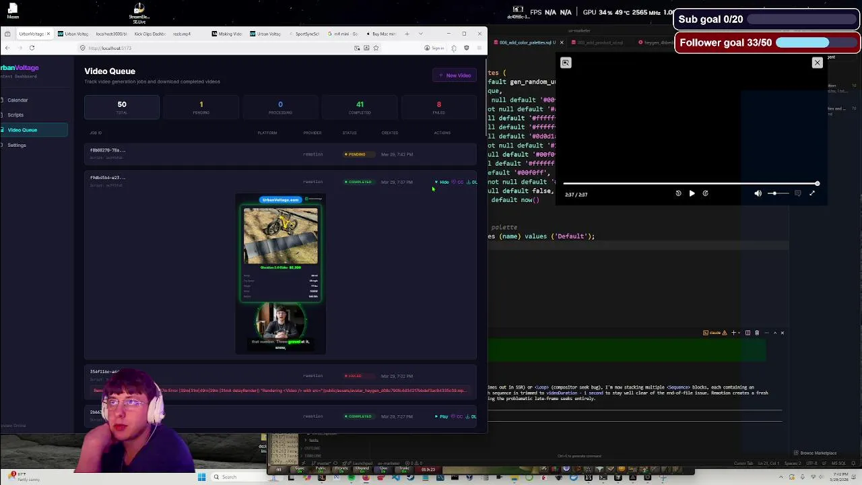Open the 006_add_color_palettes.sql editor tab

pos(527,42)
